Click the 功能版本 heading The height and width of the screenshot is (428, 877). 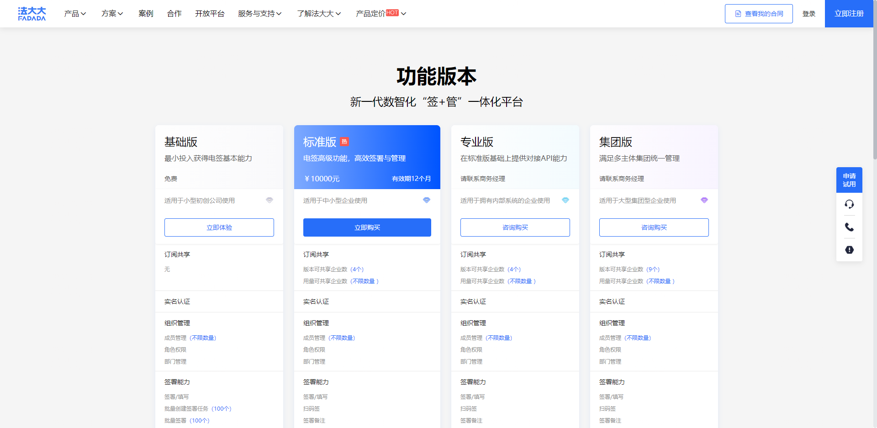[437, 76]
